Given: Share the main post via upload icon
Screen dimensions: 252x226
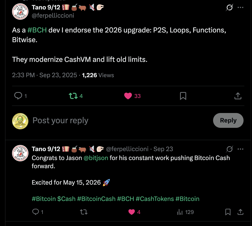Looking at the screenshot, I should [x=238, y=96].
